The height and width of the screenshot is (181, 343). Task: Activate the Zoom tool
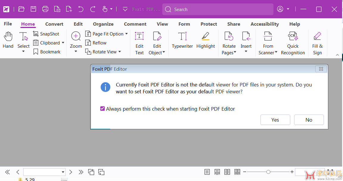[x=76, y=40]
